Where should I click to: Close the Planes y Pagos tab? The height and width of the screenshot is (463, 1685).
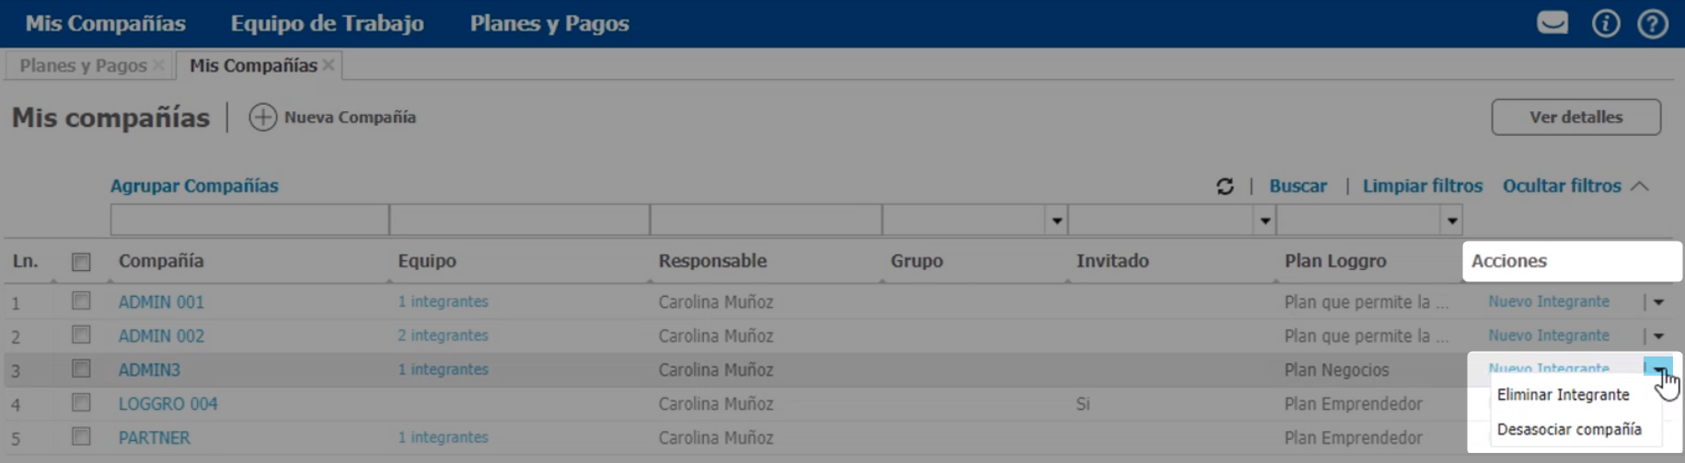158,65
